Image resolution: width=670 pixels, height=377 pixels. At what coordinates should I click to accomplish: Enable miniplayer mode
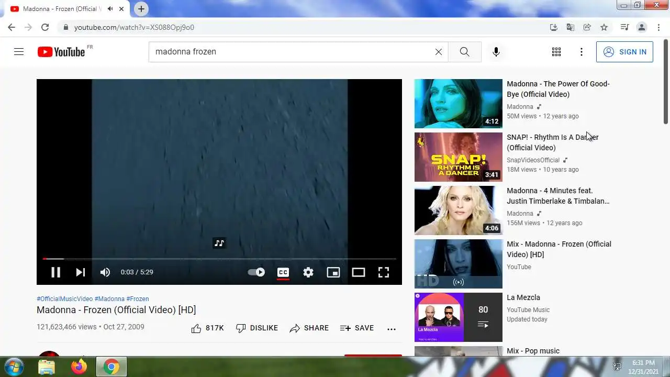coord(333,272)
